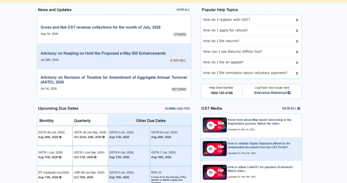Click GSTR-3B (Jul, 2026) monthly cell

coord(55,136)
